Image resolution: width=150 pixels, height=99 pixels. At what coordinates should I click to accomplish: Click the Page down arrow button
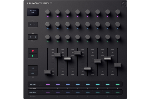35,24
